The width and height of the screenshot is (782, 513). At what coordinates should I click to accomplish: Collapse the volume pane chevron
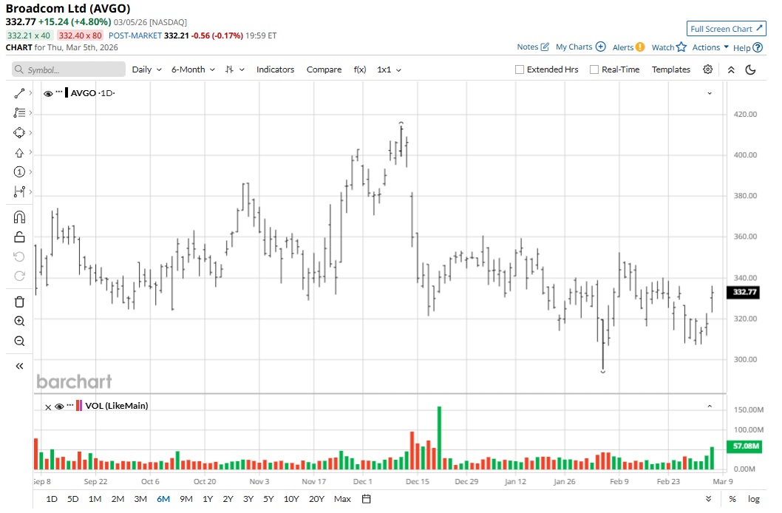(710, 407)
